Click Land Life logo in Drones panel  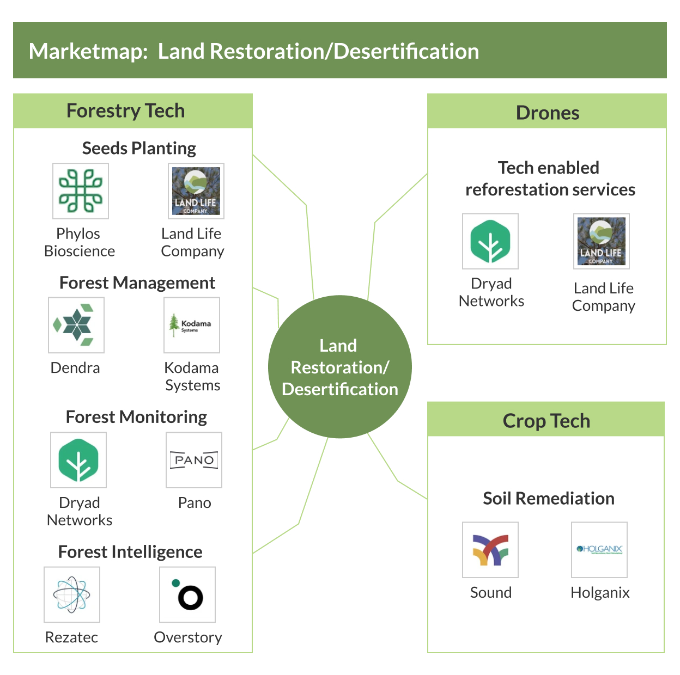coord(602,241)
